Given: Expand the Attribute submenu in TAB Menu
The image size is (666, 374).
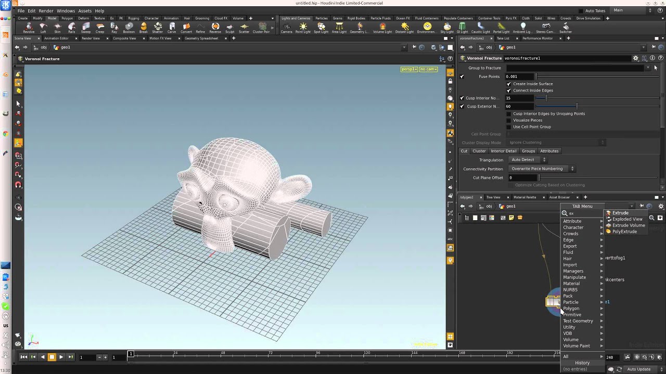Looking at the screenshot, I should pyautogui.click(x=583, y=221).
